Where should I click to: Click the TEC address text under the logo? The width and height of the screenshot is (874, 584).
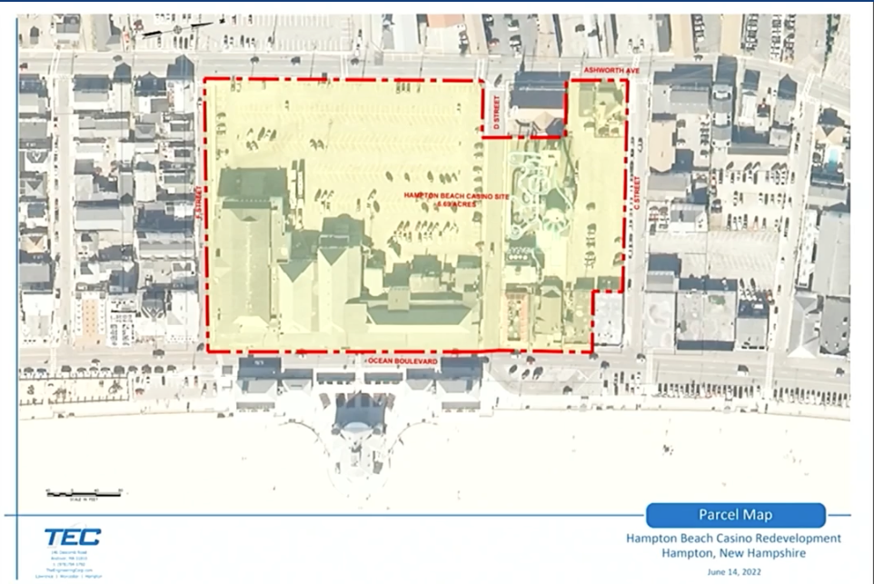click(x=72, y=564)
